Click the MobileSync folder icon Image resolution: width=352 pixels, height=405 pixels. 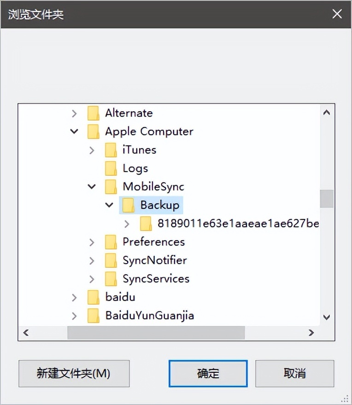click(111, 187)
